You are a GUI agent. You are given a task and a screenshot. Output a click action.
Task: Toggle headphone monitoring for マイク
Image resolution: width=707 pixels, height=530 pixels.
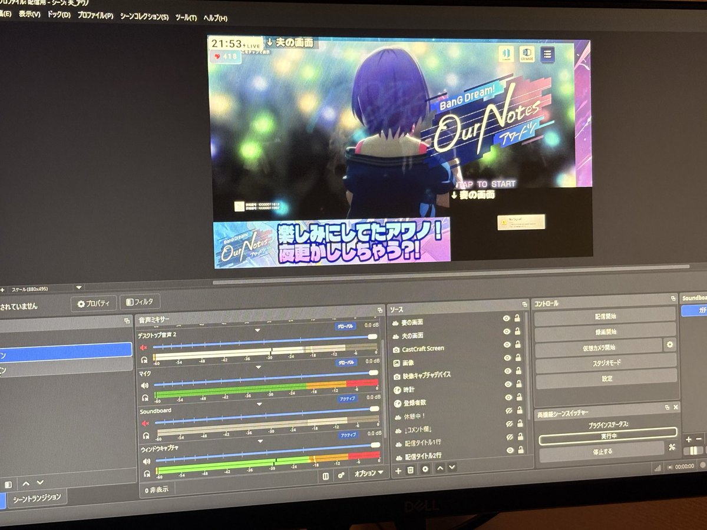point(145,396)
